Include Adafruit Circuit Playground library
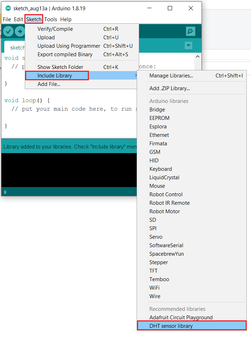 coord(192,318)
